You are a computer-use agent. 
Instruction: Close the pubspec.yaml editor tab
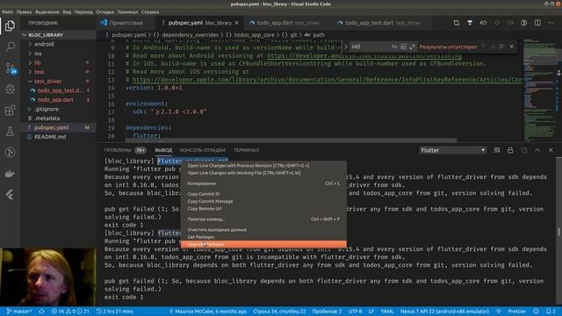click(x=236, y=23)
